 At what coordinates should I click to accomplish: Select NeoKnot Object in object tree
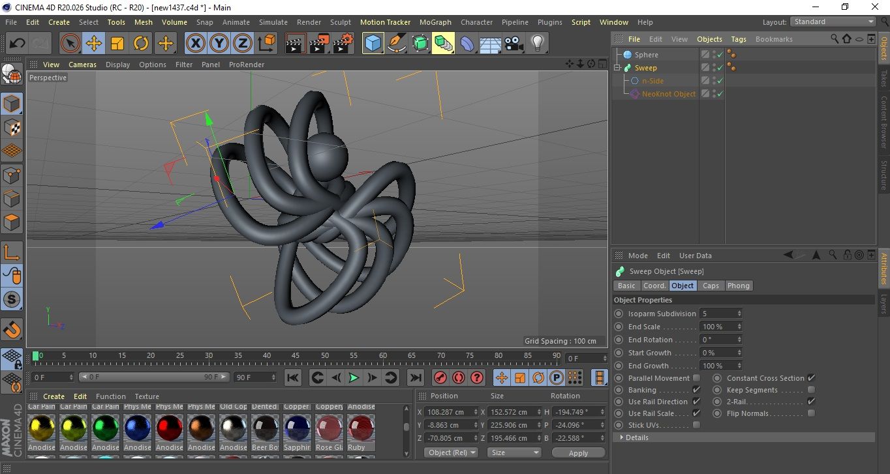(x=668, y=94)
